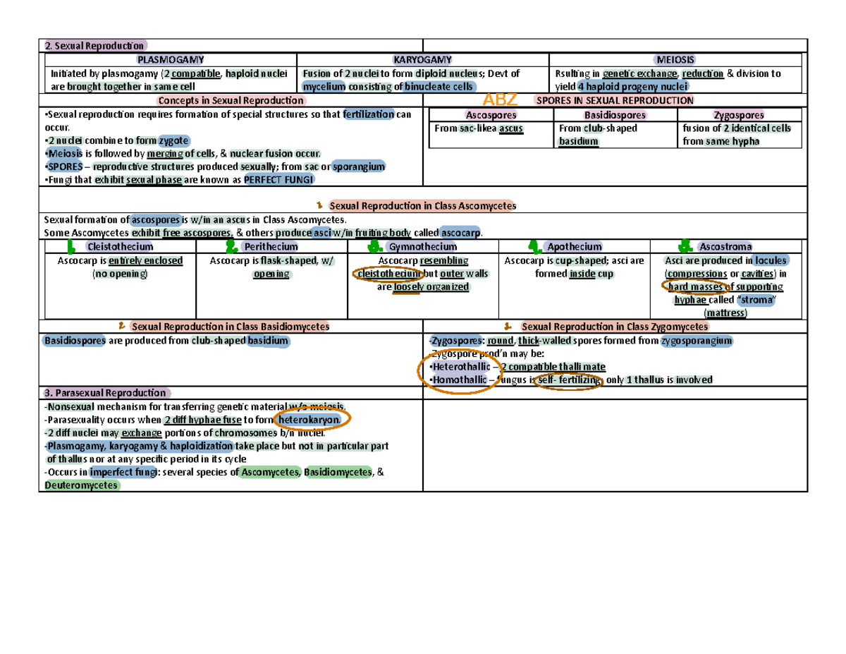Select the circled word heterokaryon
The width and height of the screenshot is (846, 654).
312,420
